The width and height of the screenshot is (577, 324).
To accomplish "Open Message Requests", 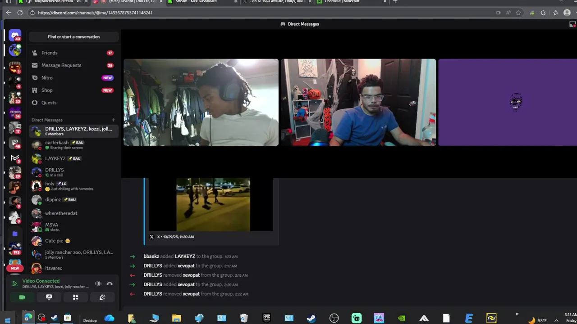I will (74, 65).
